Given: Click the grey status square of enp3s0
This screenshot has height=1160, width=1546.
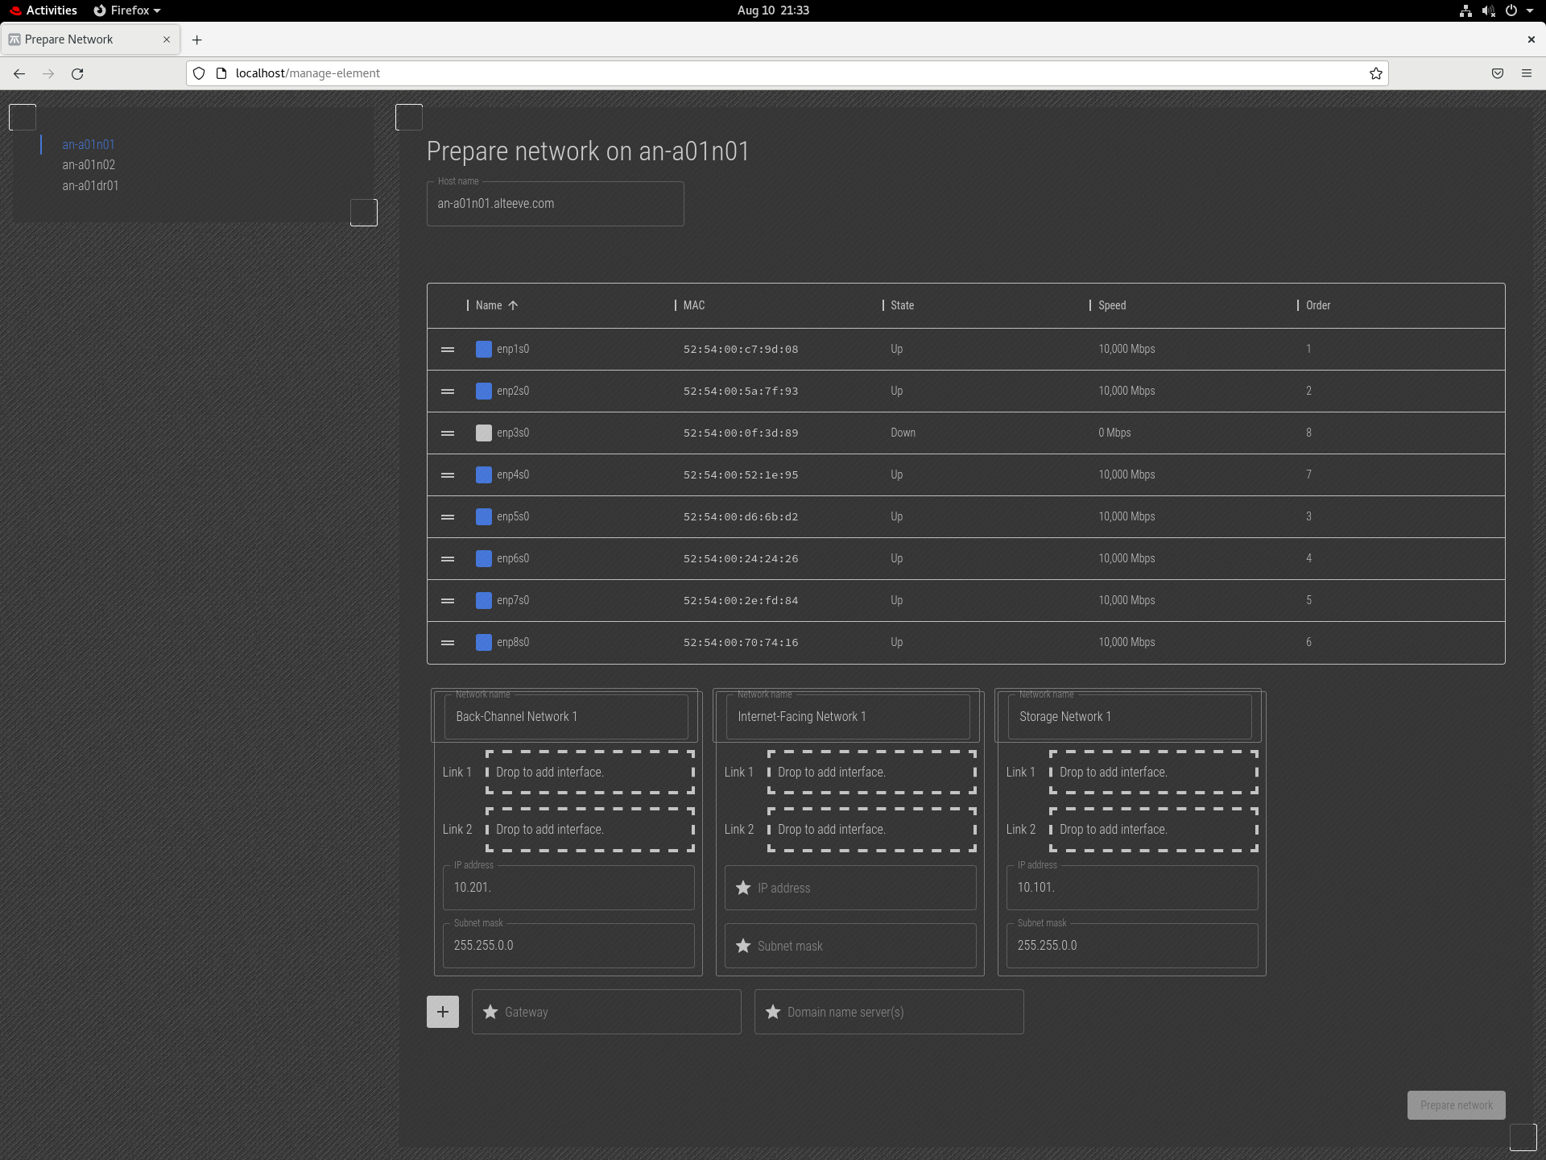Looking at the screenshot, I should (x=483, y=433).
